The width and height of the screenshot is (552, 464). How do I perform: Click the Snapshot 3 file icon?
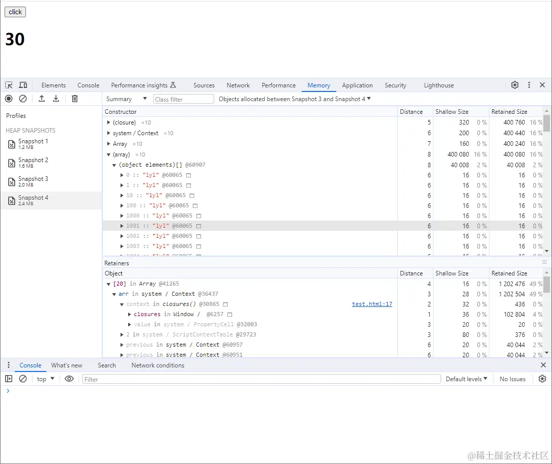[x=12, y=182]
